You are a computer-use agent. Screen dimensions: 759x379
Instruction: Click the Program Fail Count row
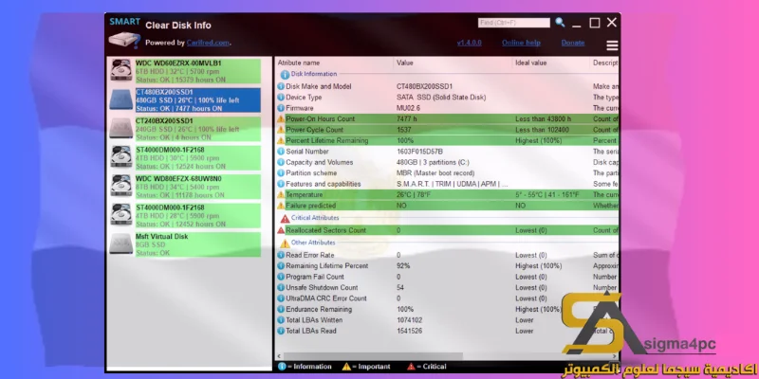(x=447, y=277)
